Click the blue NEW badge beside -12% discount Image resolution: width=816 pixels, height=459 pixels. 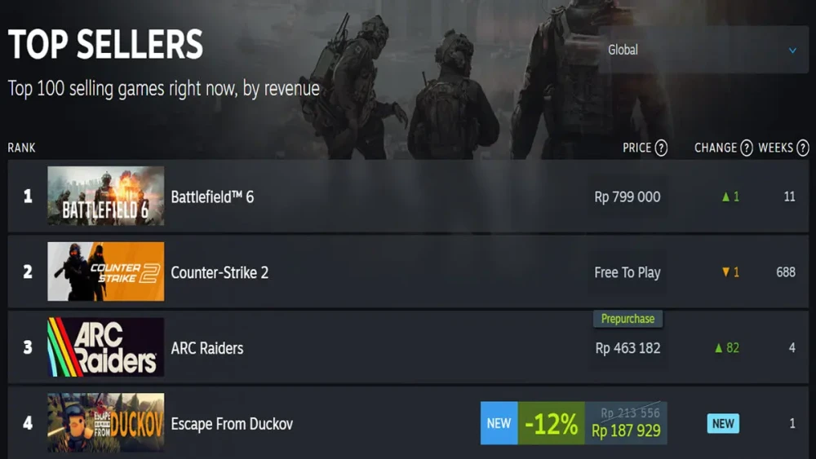[x=499, y=423]
